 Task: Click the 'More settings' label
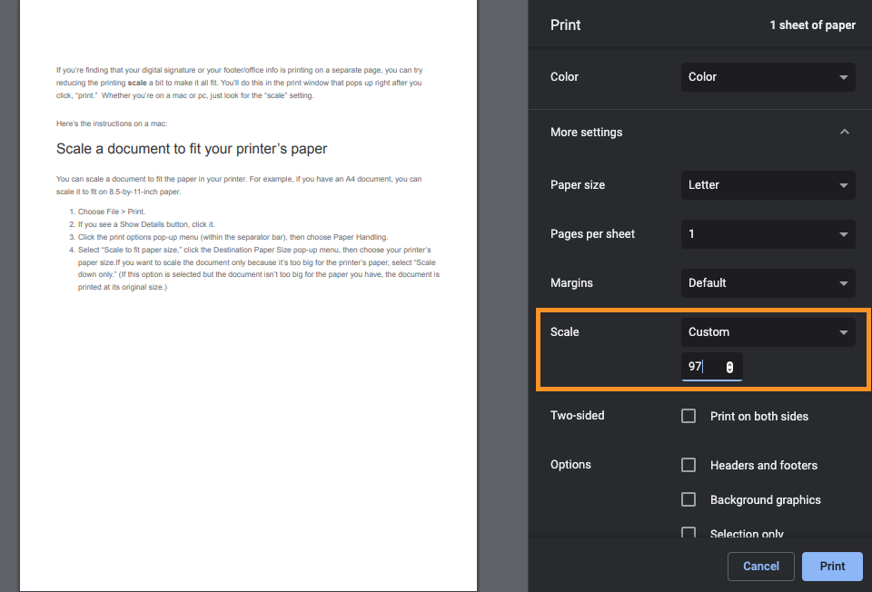[x=586, y=133]
